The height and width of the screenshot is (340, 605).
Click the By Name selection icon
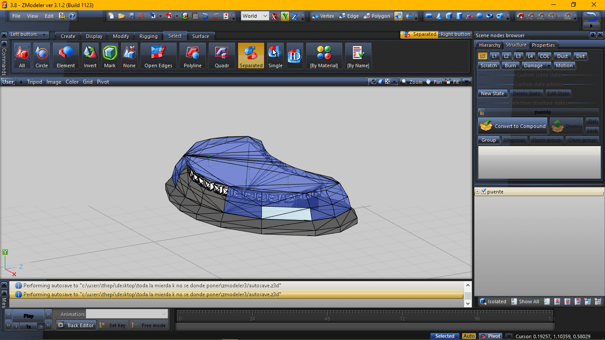tap(358, 56)
